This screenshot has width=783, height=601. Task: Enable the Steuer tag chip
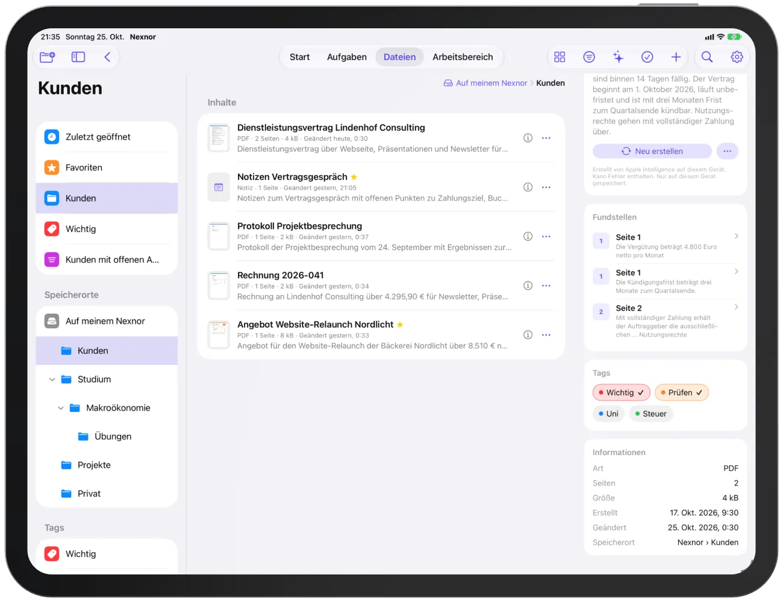650,414
